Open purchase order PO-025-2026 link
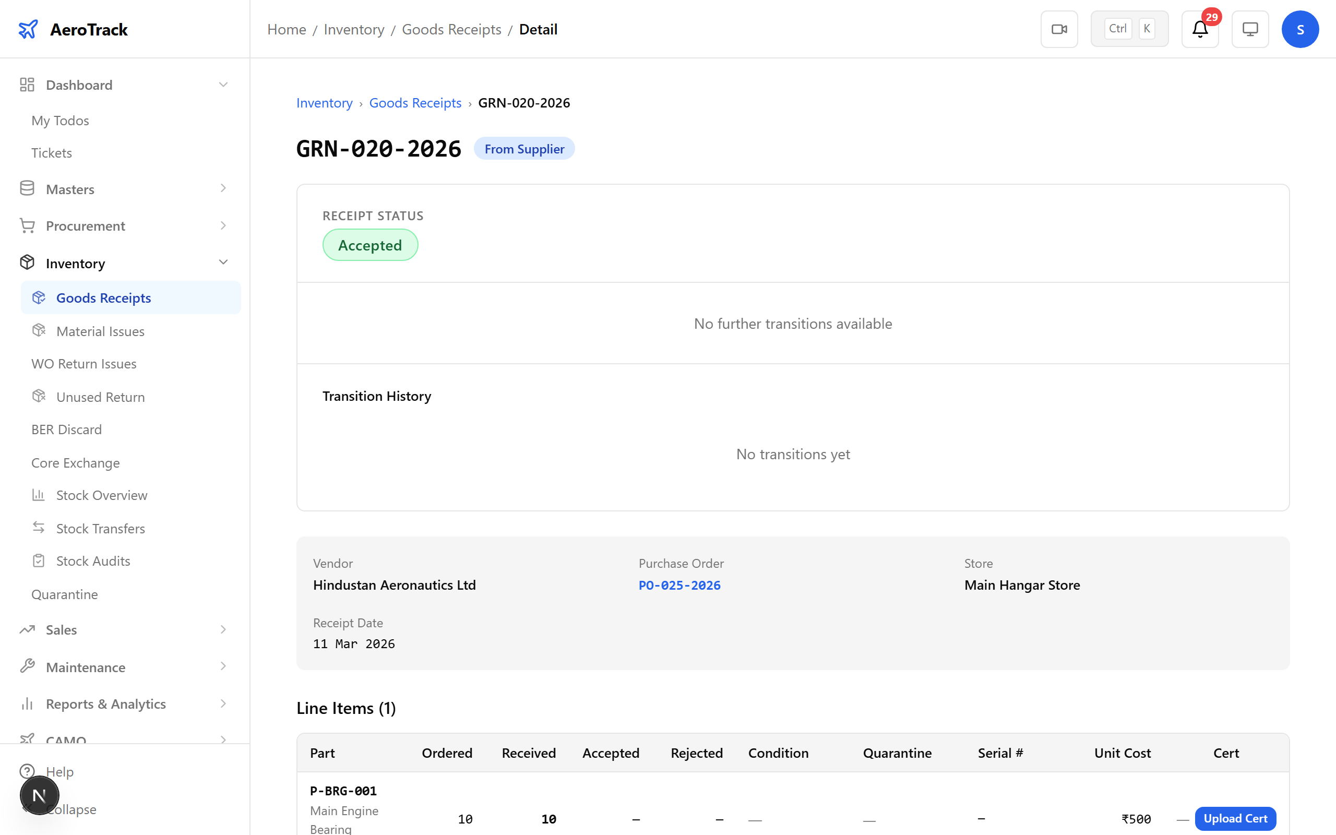This screenshot has height=835, width=1336. click(679, 586)
